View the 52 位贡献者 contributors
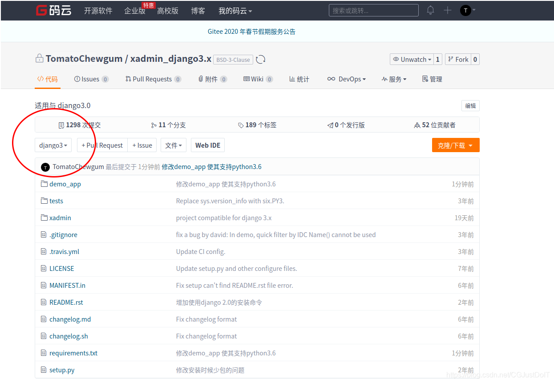The image size is (554, 383). (x=435, y=125)
